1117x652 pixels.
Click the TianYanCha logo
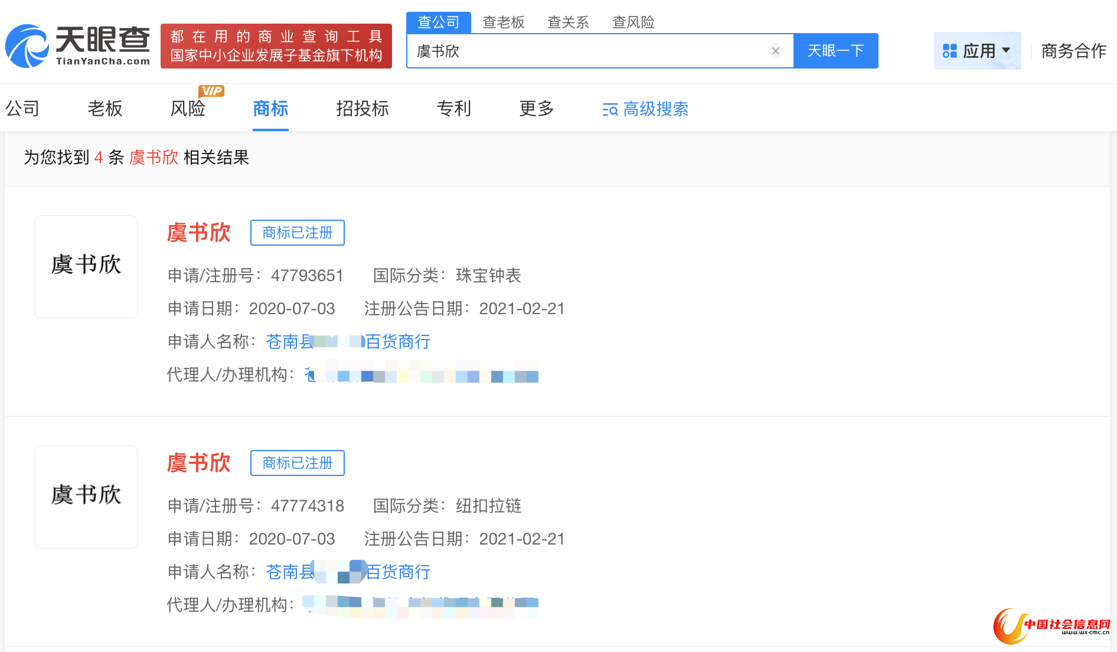(x=78, y=46)
